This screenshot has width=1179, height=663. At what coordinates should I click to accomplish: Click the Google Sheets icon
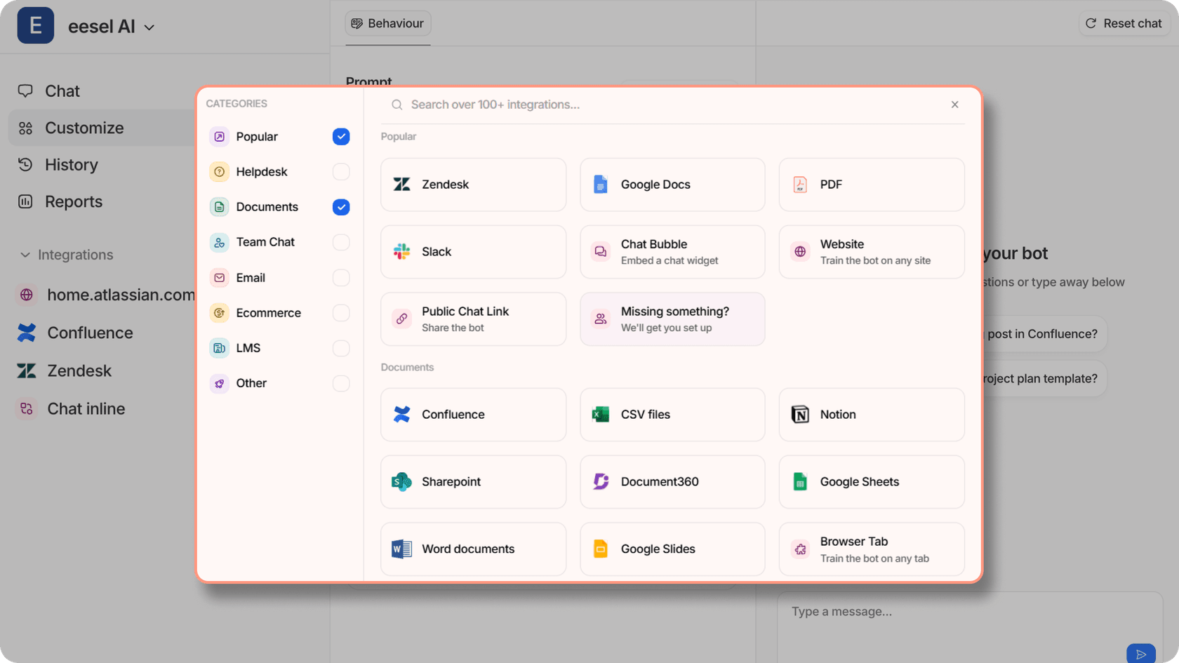pyautogui.click(x=800, y=482)
